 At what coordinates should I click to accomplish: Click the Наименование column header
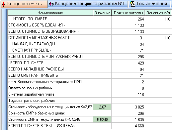tap(50, 13)
